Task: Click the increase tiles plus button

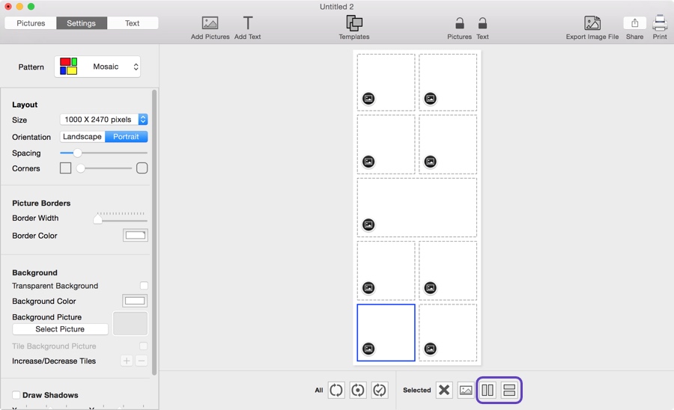Action: point(127,361)
